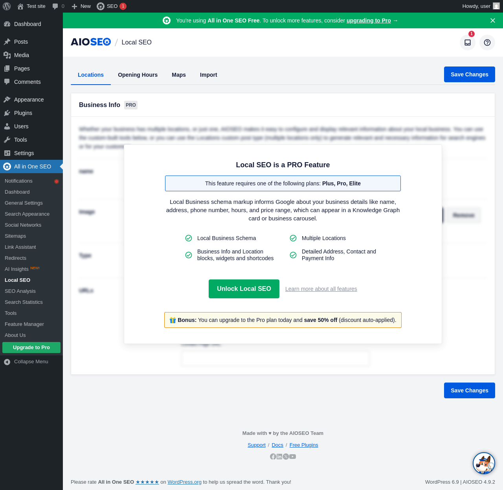Click the New plus icon in admin bar

(x=74, y=6)
